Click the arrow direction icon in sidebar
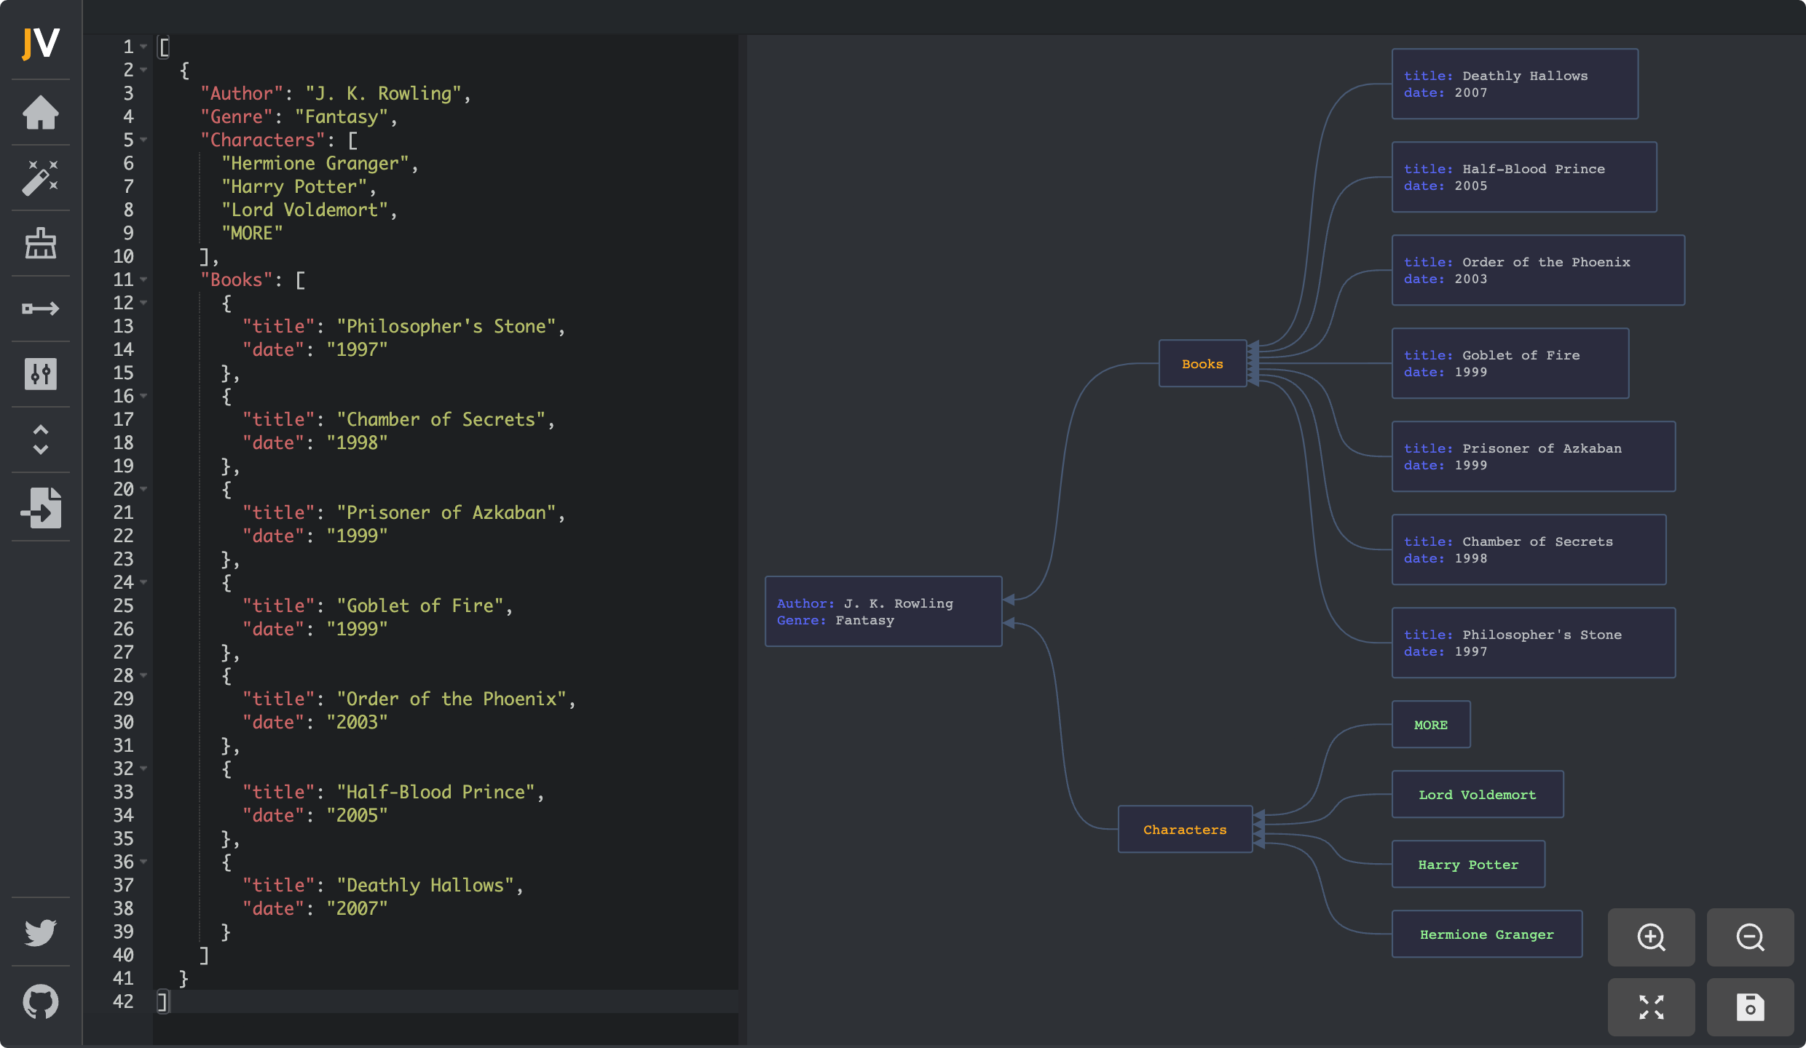 pos(41,309)
